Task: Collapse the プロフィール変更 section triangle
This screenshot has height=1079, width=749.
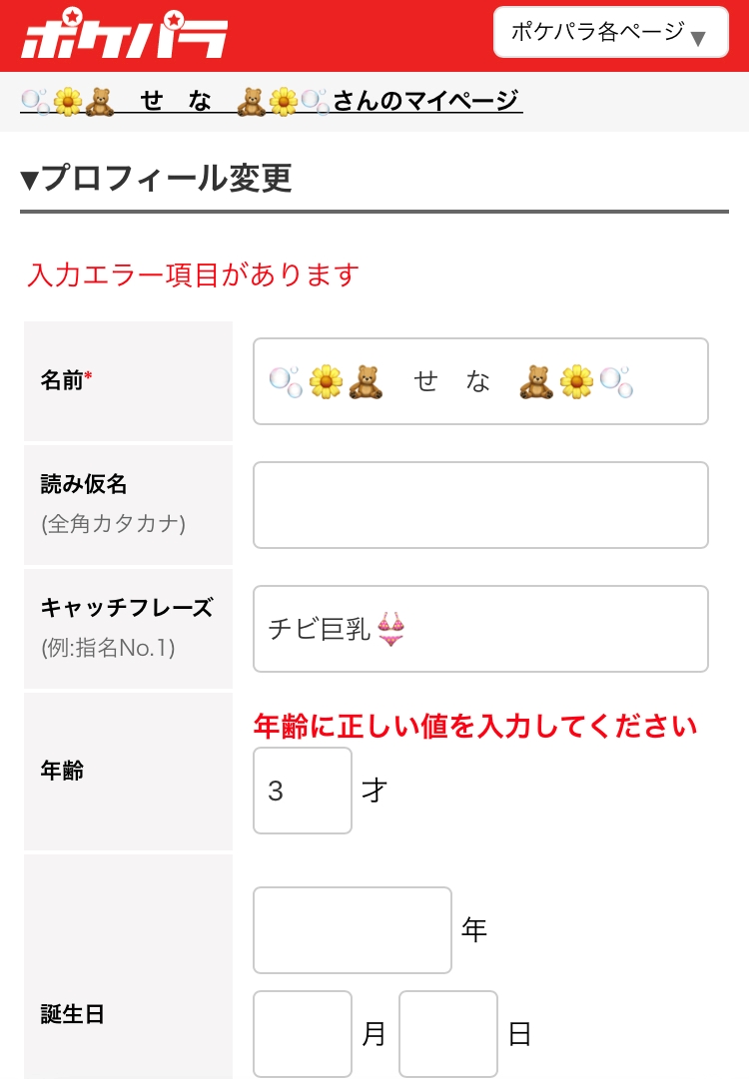Action: [30, 180]
